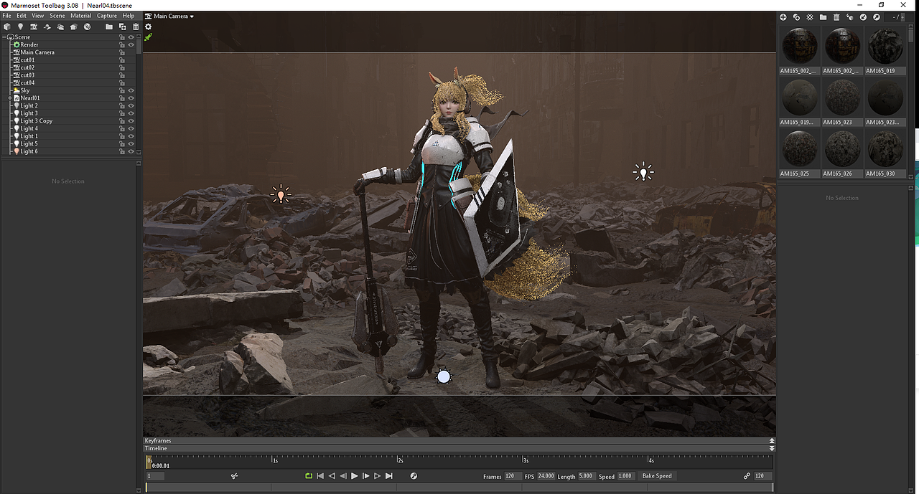Click the Bake Speed button
Screen dimensions: 919x494
coord(657,476)
